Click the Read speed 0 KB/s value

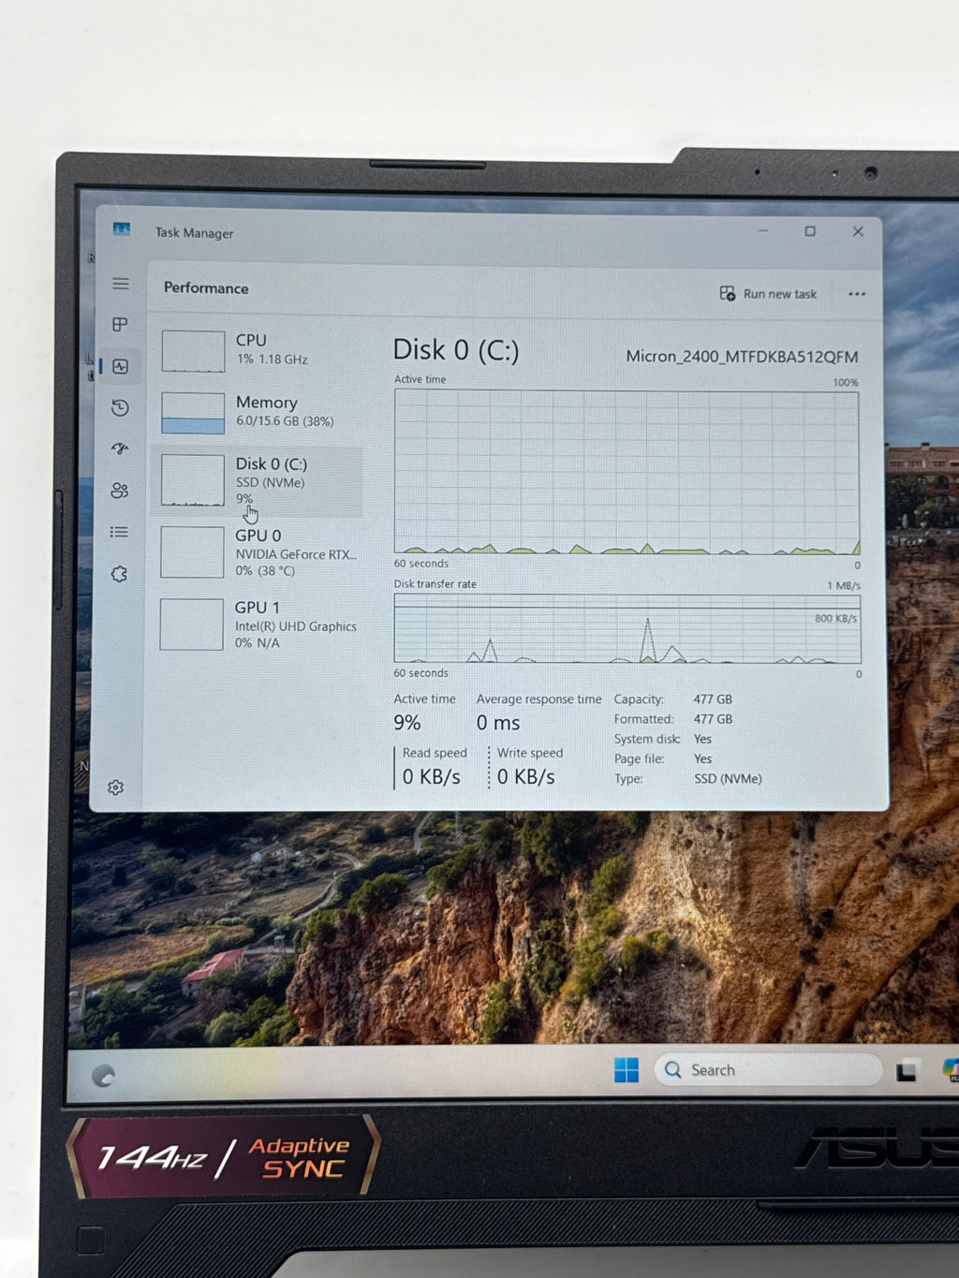pos(432,777)
